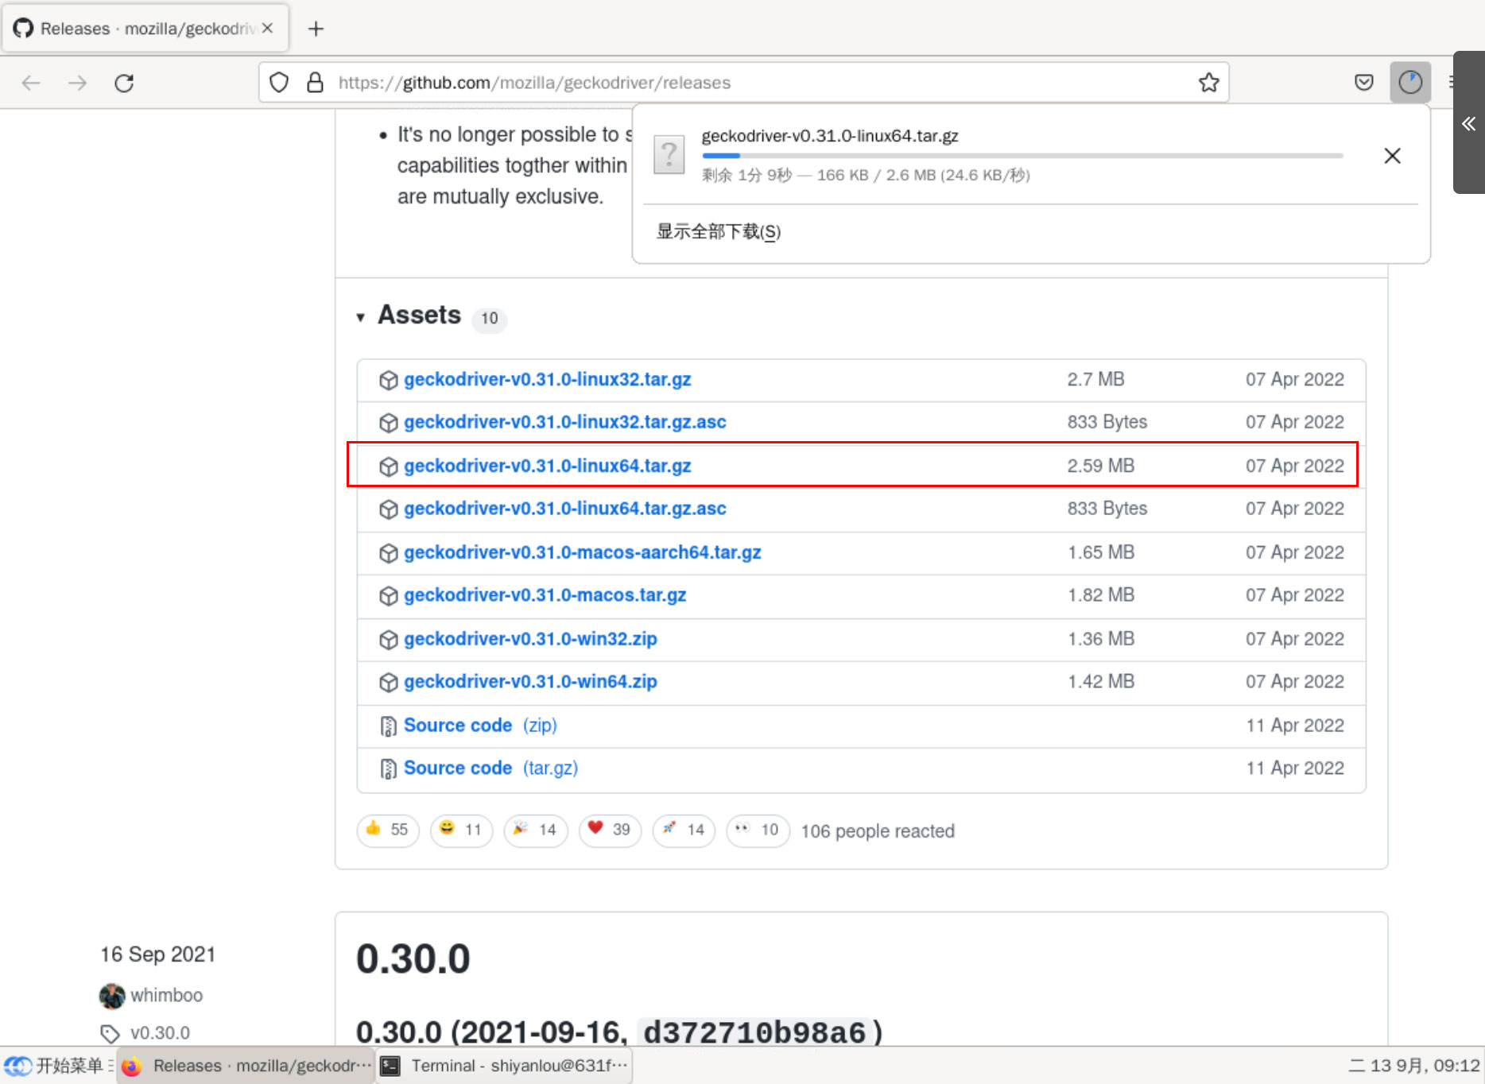The width and height of the screenshot is (1485, 1084).
Task: Click the 106 people reacted text
Action: (x=878, y=831)
